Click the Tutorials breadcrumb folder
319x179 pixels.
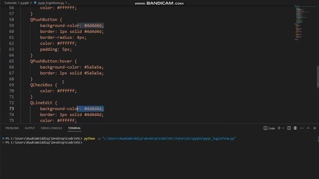(x=10, y=3)
